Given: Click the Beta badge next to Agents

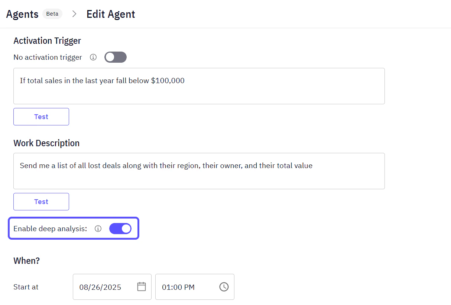Looking at the screenshot, I should [52, 14].
